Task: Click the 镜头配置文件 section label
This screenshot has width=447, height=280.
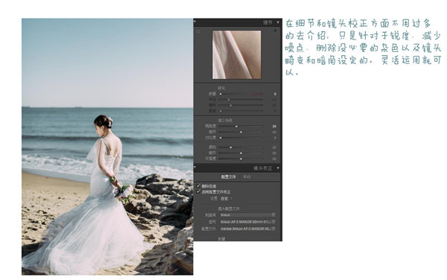Action: tap(229, 209)
